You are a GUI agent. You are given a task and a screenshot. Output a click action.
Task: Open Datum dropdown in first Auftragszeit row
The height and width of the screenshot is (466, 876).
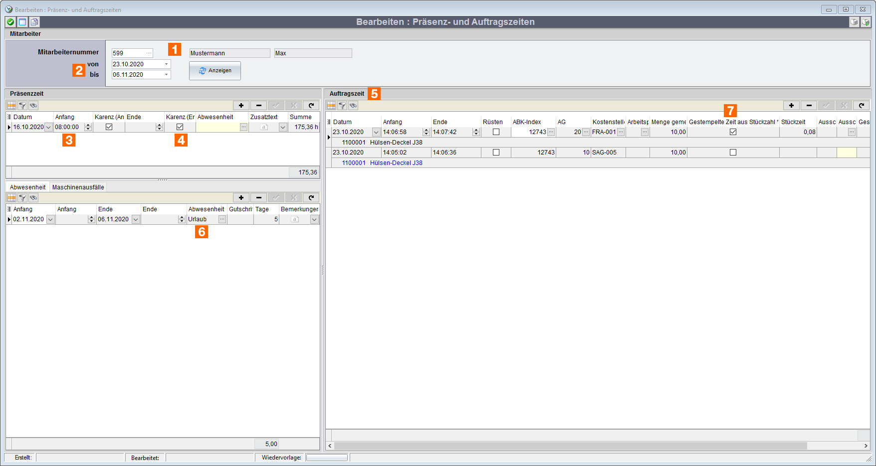[376, 132]
